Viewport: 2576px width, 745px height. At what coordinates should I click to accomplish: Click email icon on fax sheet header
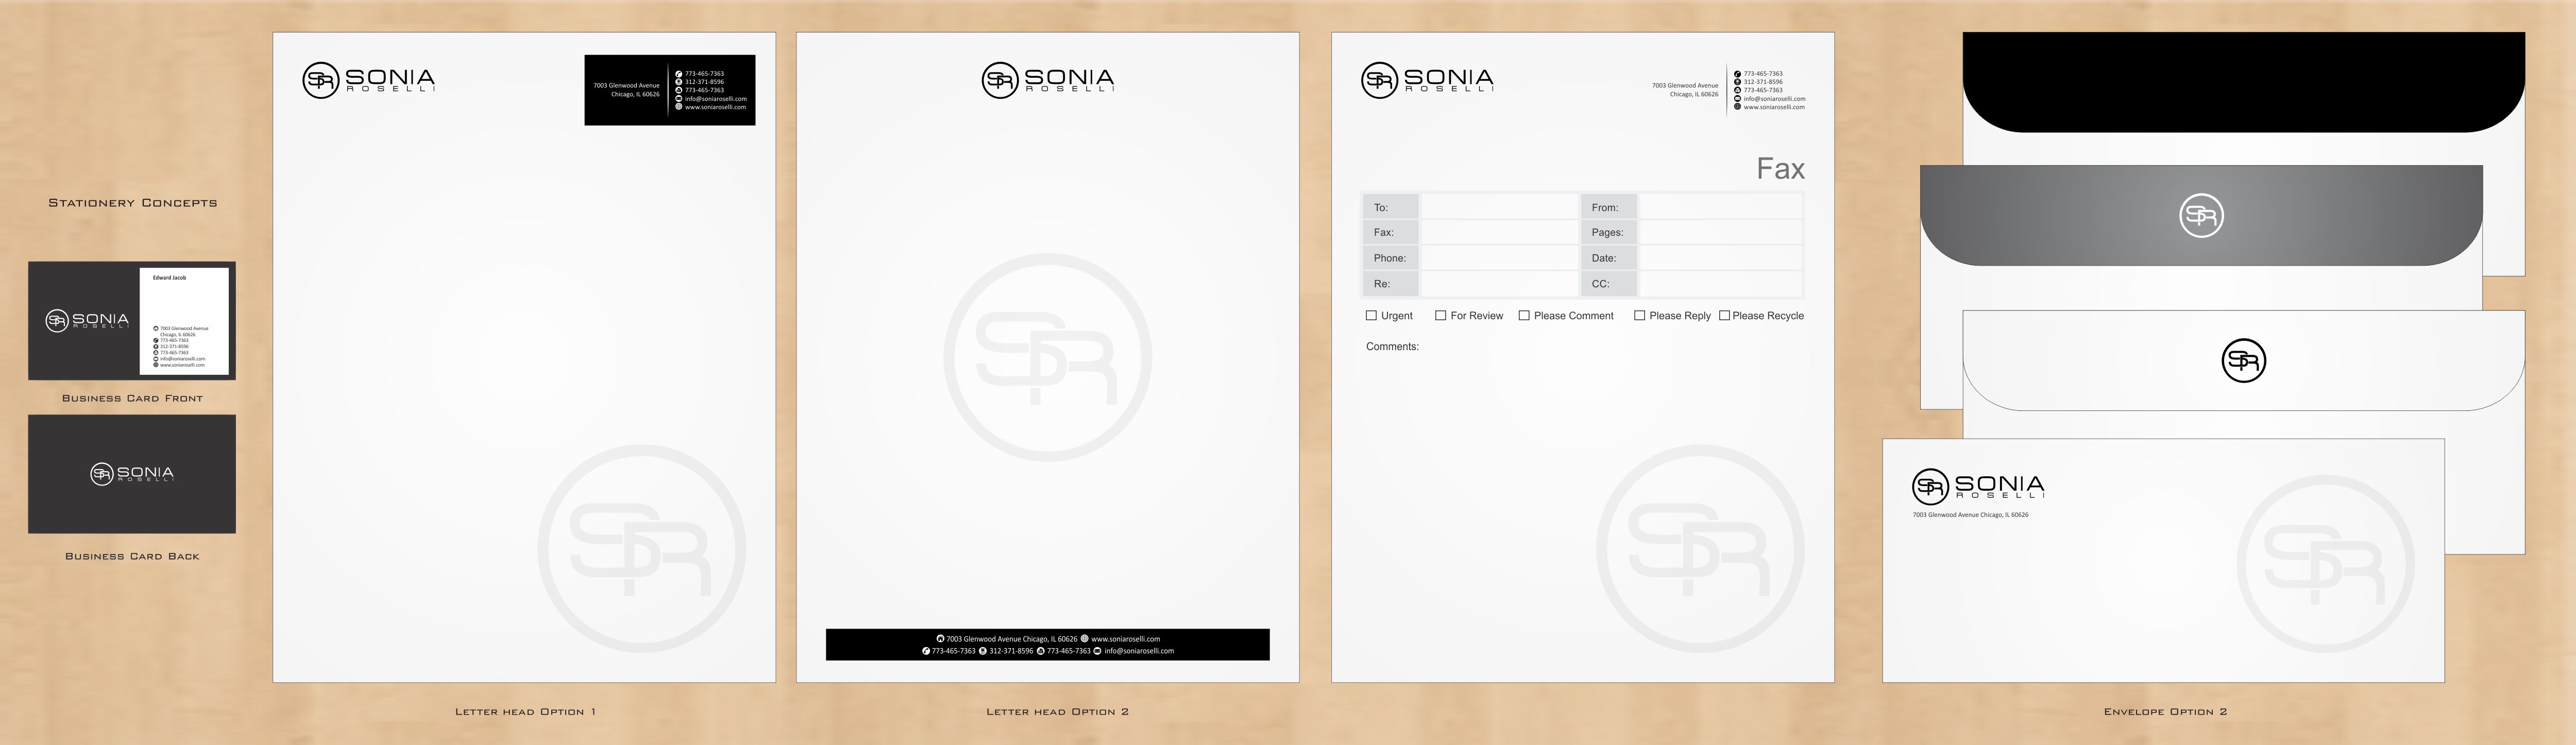1737,99
